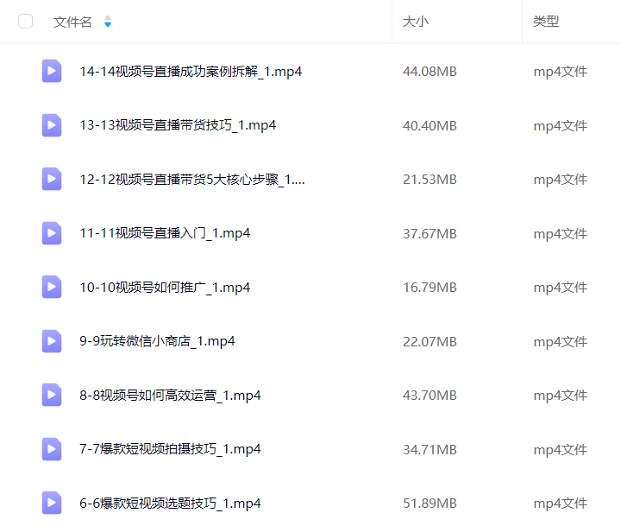Open file 11-11视频号直播入门_1.mp4
The height and width of the screenshot is (526, 621).
[165, 233]
